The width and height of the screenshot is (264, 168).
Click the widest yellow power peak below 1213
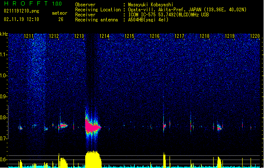pyautogui.click(x=94, y=159)
